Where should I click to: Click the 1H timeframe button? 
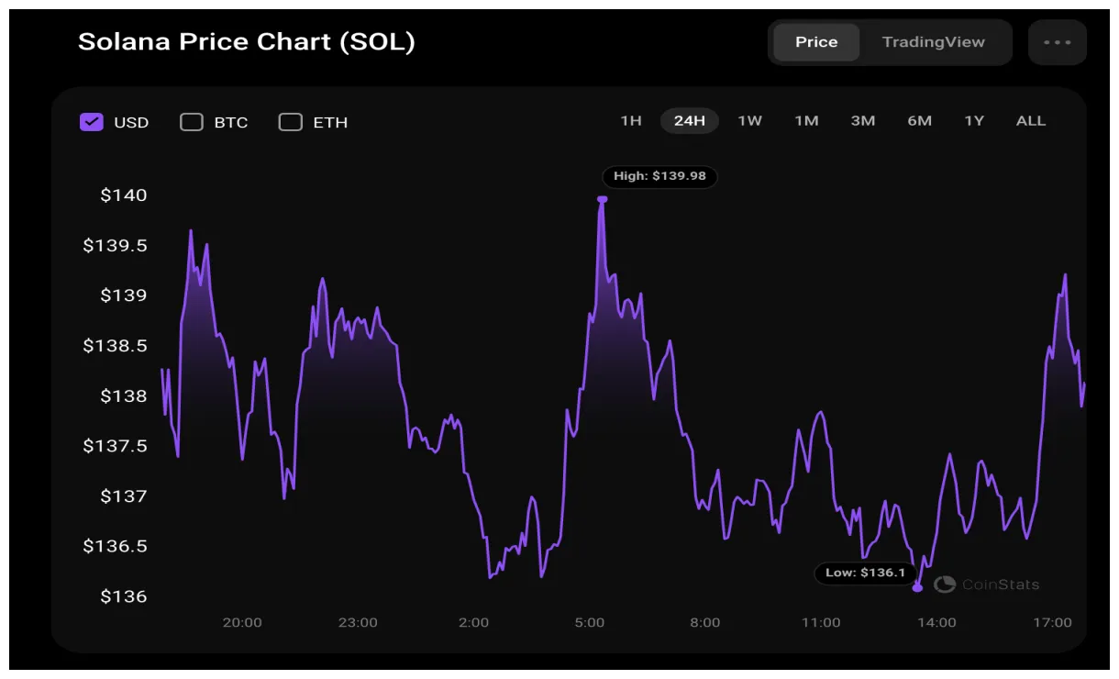630,120
